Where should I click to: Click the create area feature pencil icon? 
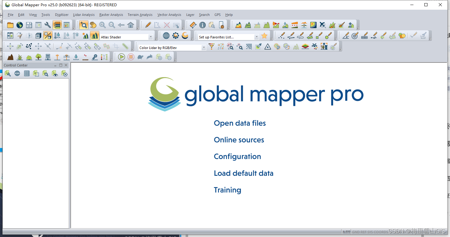pos(310,36)
